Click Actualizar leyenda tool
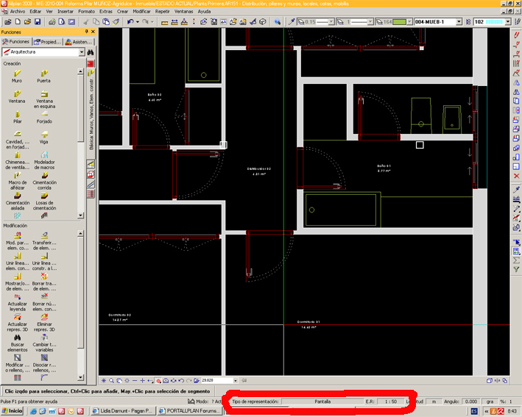Screen dimensions: 522x417 (18, 302)
